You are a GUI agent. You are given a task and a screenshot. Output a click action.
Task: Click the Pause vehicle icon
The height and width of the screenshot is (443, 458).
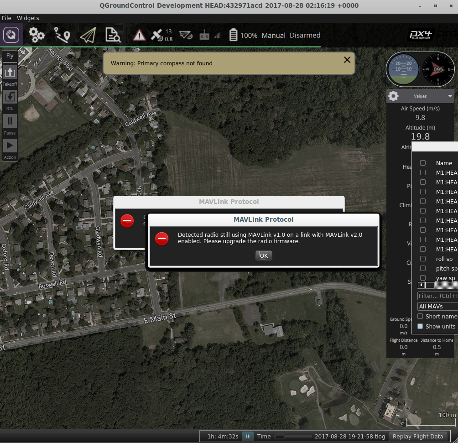[10, 121]
